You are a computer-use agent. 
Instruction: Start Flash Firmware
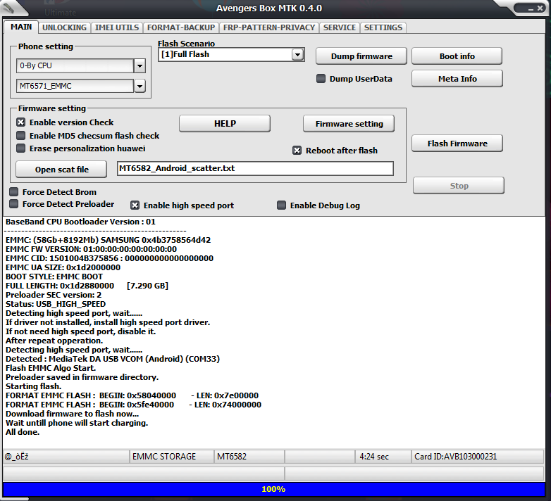(x=457, y=143)
